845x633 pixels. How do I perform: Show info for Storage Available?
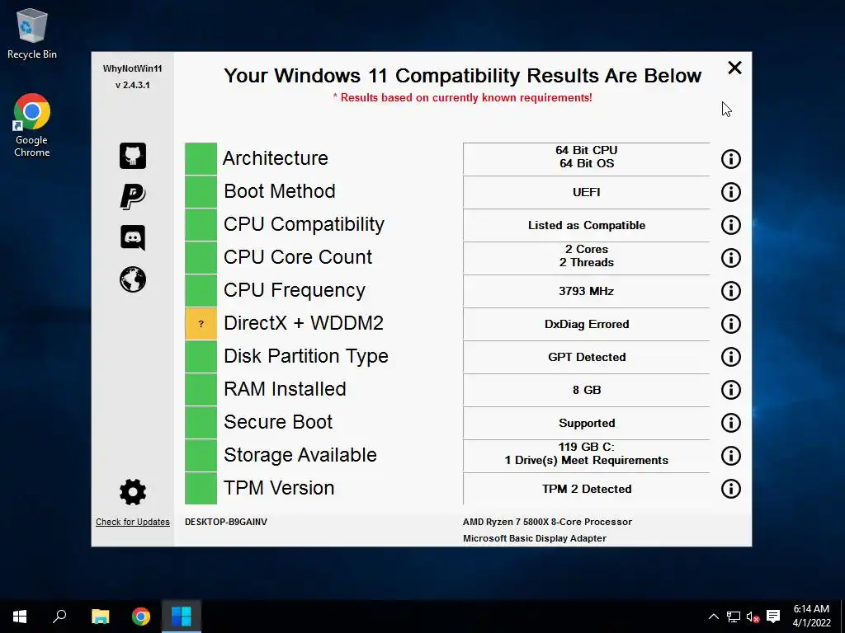pos(731,456)
